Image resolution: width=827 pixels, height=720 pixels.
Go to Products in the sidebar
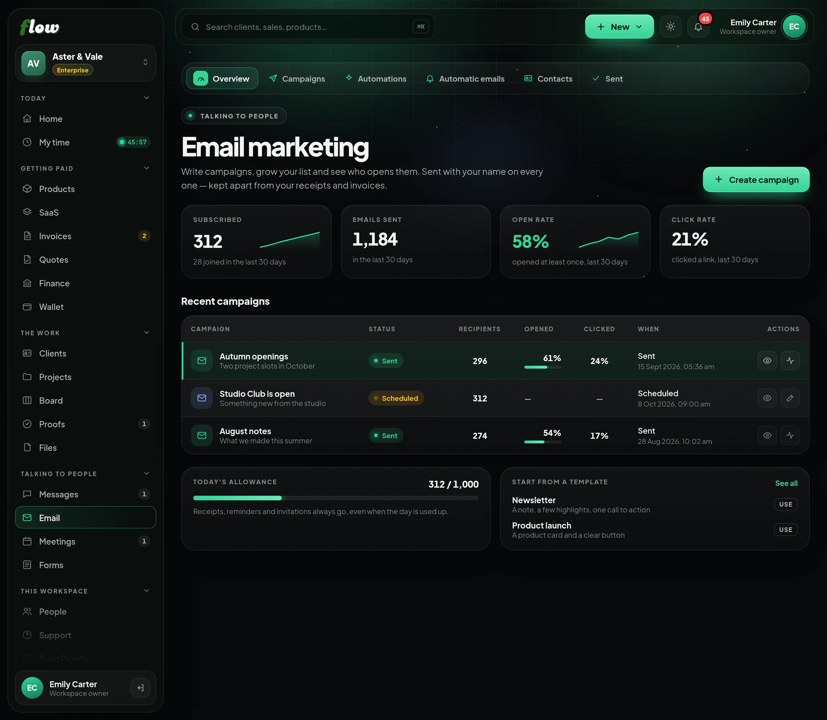pos(86,189)
